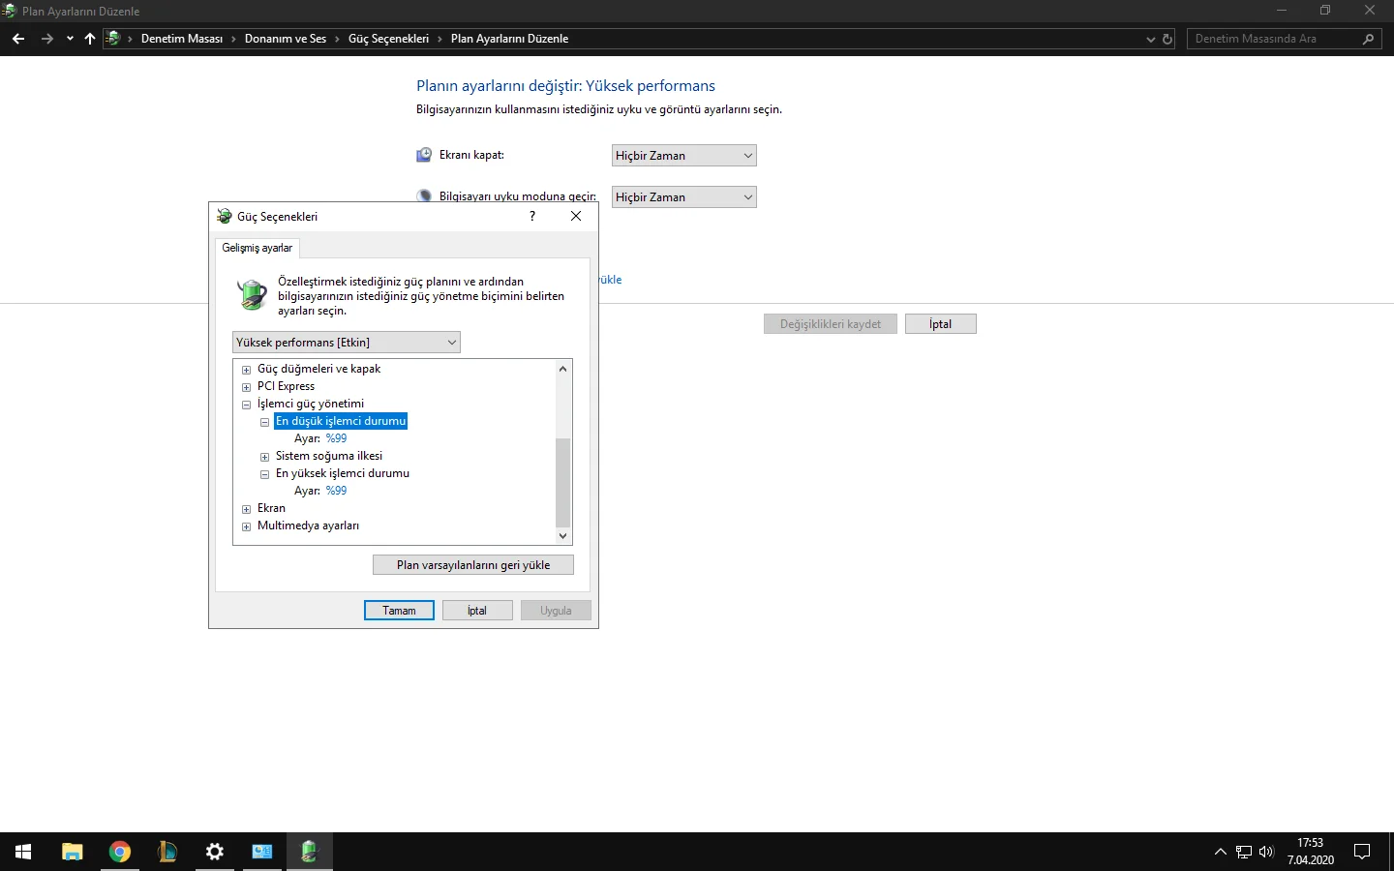The height and width of the screenshot is (871, 1394).
Task: Go up one level with the up arrow
Action: point(90,39)
